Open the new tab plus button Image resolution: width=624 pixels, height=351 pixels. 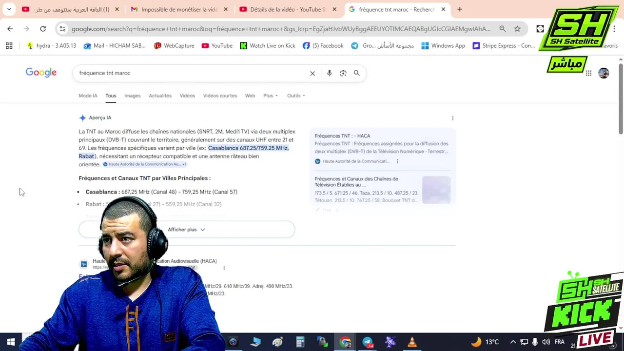(459, 9)
